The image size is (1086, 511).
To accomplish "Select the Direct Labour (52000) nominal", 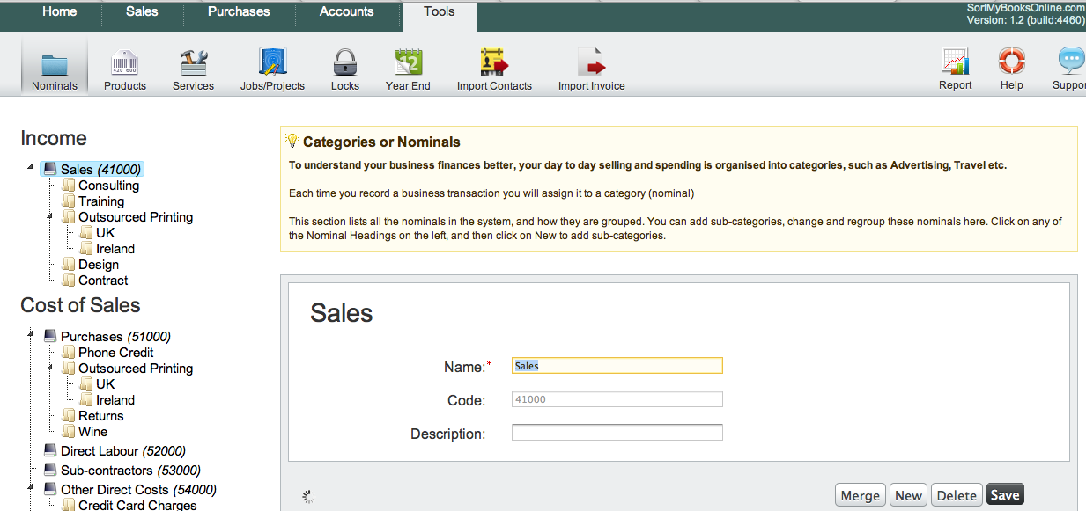I will (122, 451).
